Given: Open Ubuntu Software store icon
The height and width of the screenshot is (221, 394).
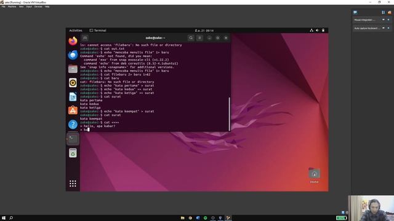Looking at the screenshot, I should [73, 110].
